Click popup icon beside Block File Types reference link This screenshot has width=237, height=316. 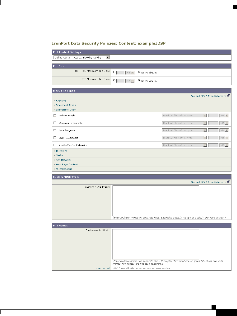click(228, 96)
